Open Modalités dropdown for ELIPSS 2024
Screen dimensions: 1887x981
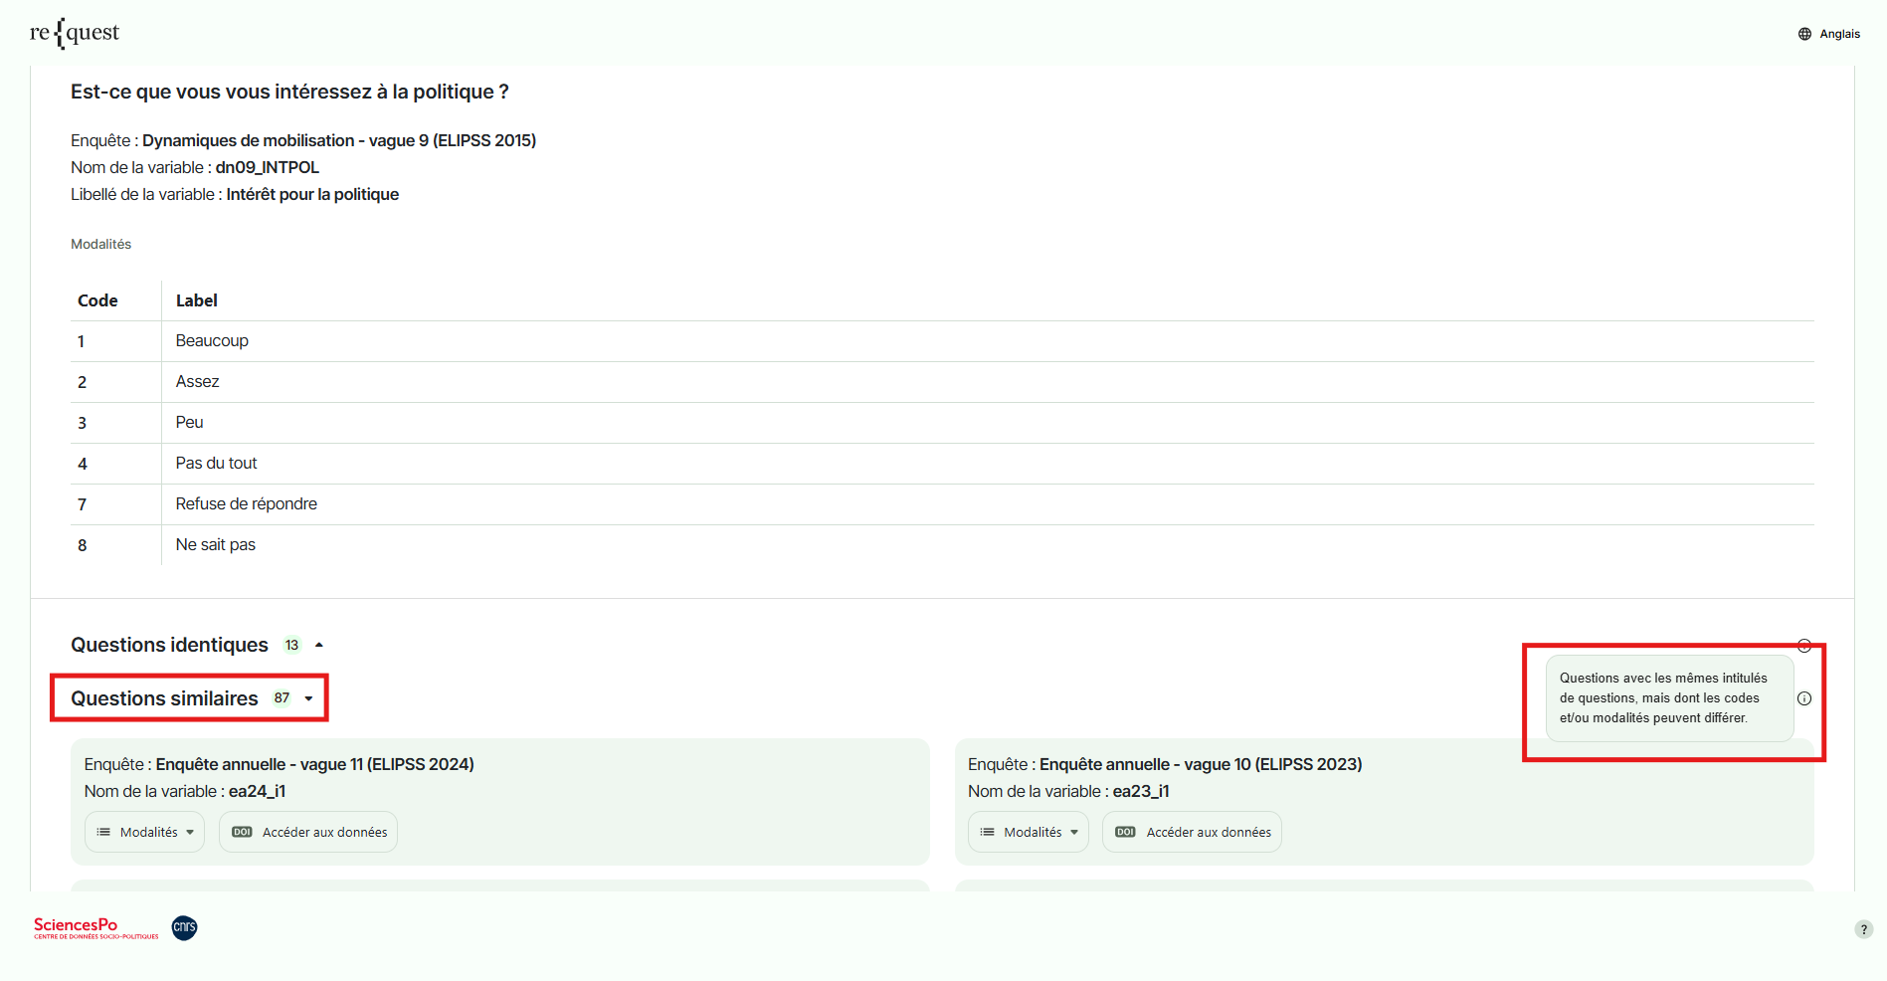pos(145,832)
